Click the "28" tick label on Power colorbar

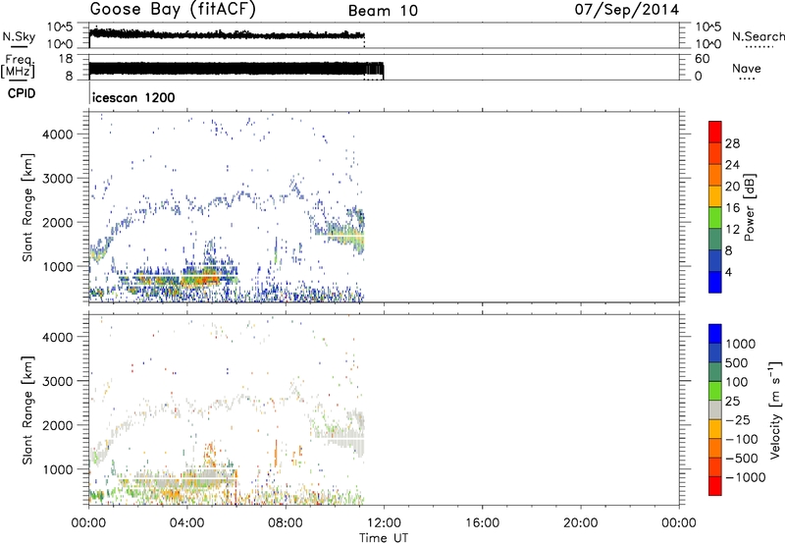pyautogui.click(x=732, y=143)
